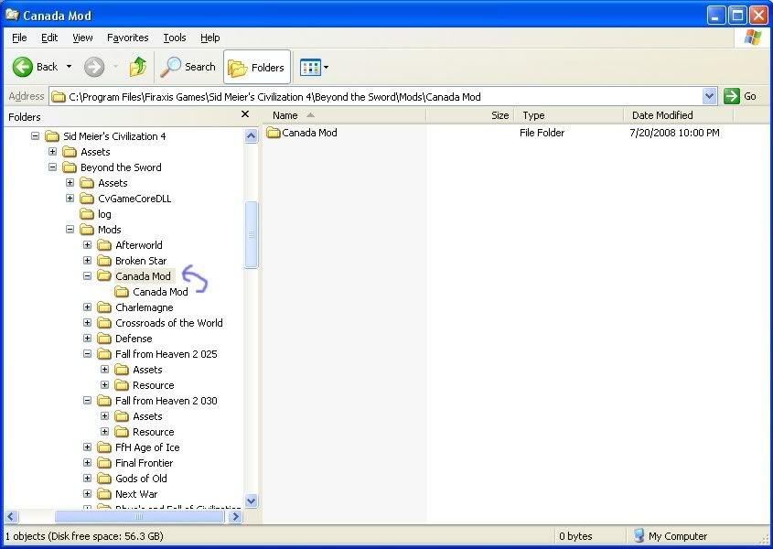773x549 pixels.
Task: Click the folder tree vertical scrollbar thumb
Action: tap(251, 234)
